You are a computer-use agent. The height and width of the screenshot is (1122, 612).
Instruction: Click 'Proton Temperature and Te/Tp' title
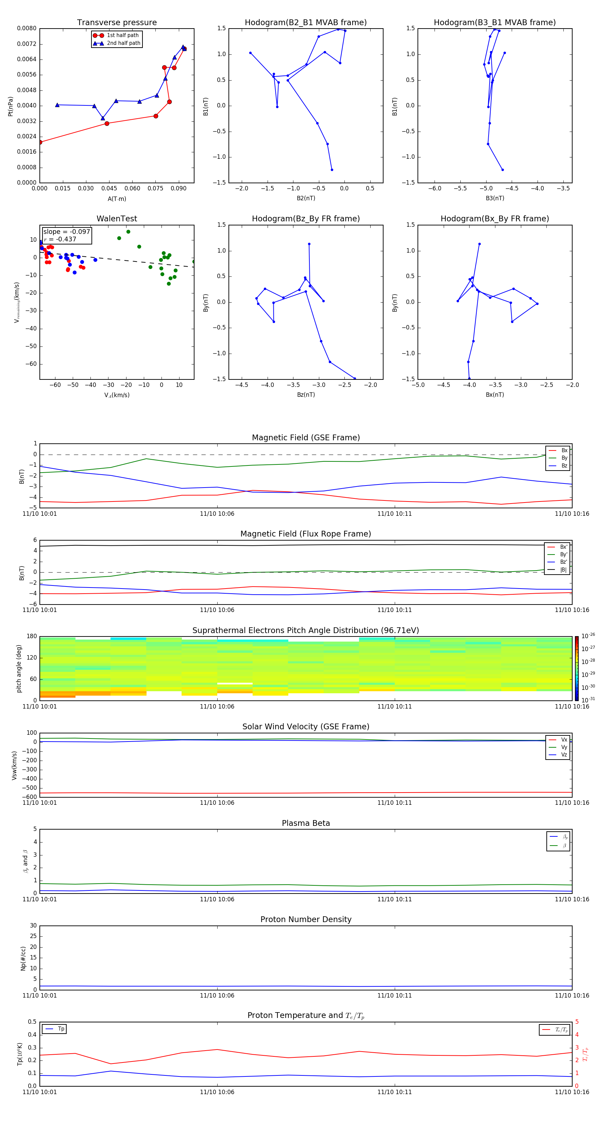(x=306, y=1015)
